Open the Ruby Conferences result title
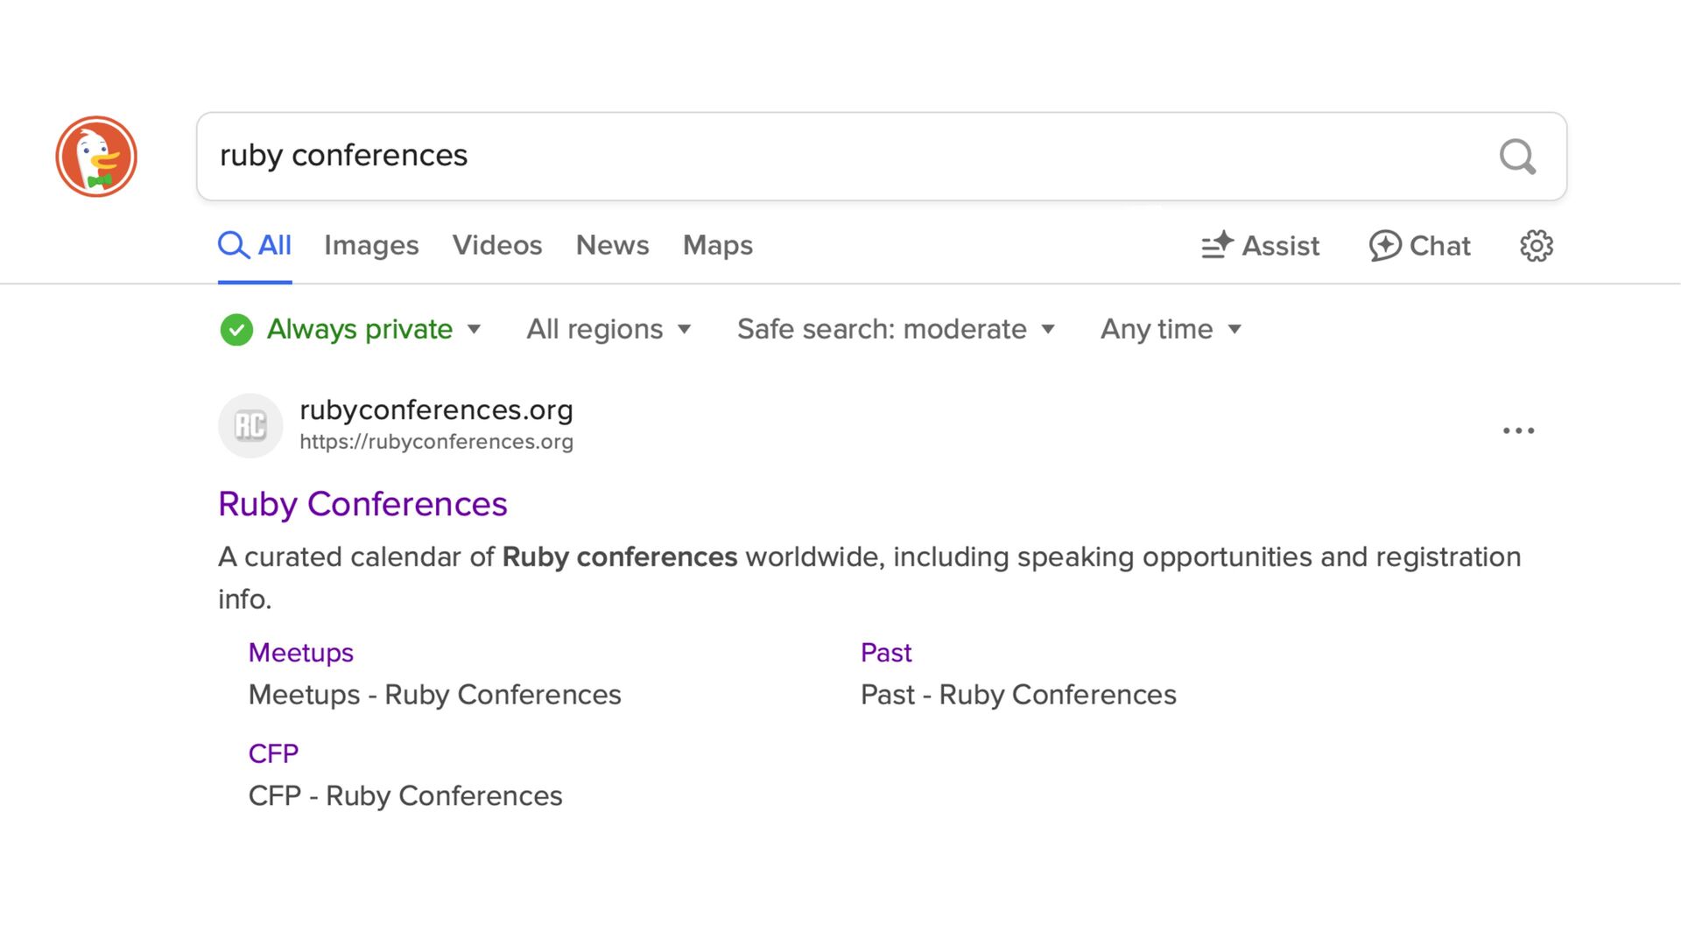 click(x=362, y=504)
